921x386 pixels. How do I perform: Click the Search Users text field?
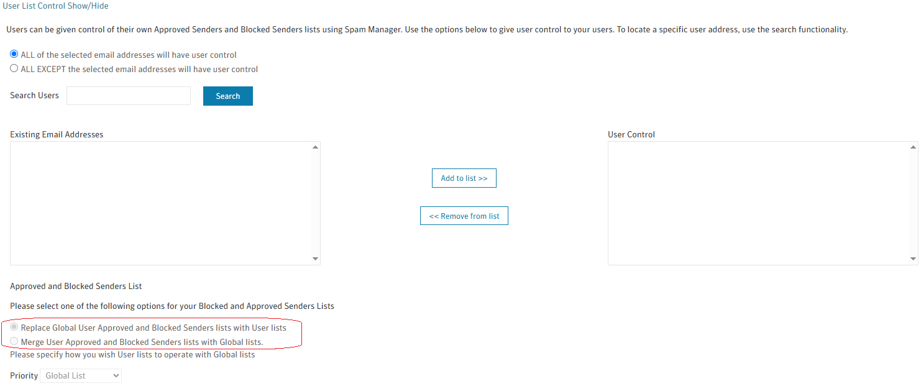[x=129, y=96]
